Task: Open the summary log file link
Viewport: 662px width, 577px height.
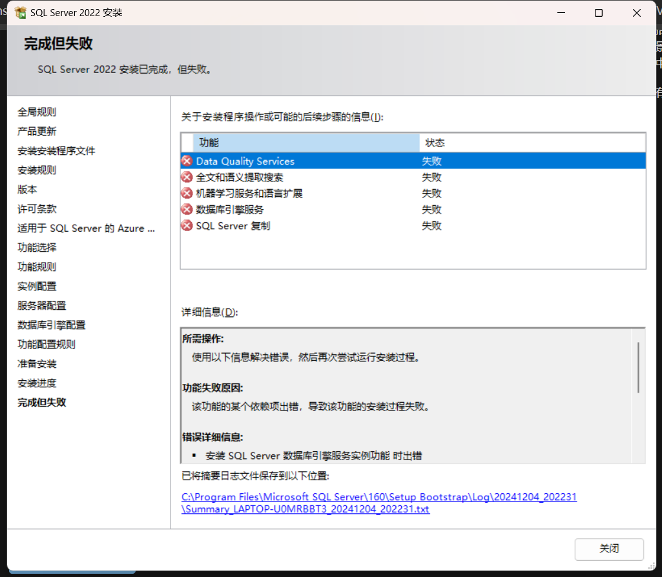Action: pyautogui.click(x=378, y=503)
